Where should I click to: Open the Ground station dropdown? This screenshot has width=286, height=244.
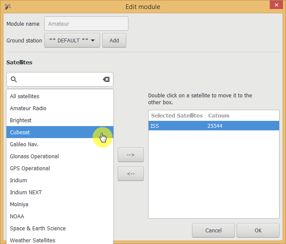(x=72, y=40)
